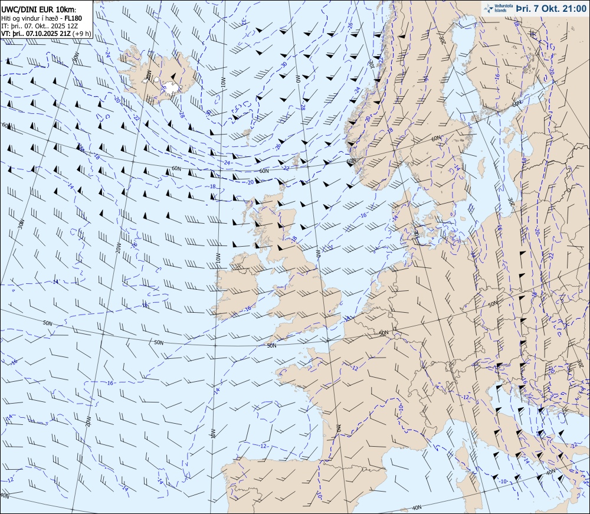Image resolution: width=590 pixels, height=514 pixels.
Task: Click the "10E" meridian label over Denmark
Action: point(417,234)
